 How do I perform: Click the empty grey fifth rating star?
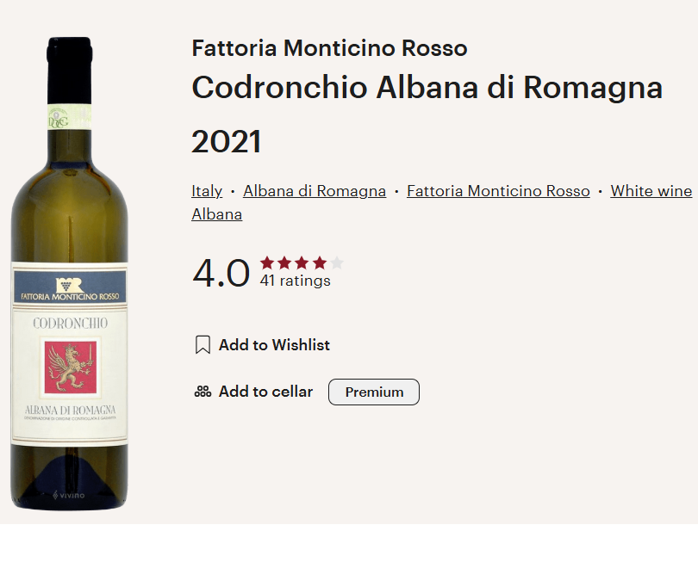click(x=337, y=263)
